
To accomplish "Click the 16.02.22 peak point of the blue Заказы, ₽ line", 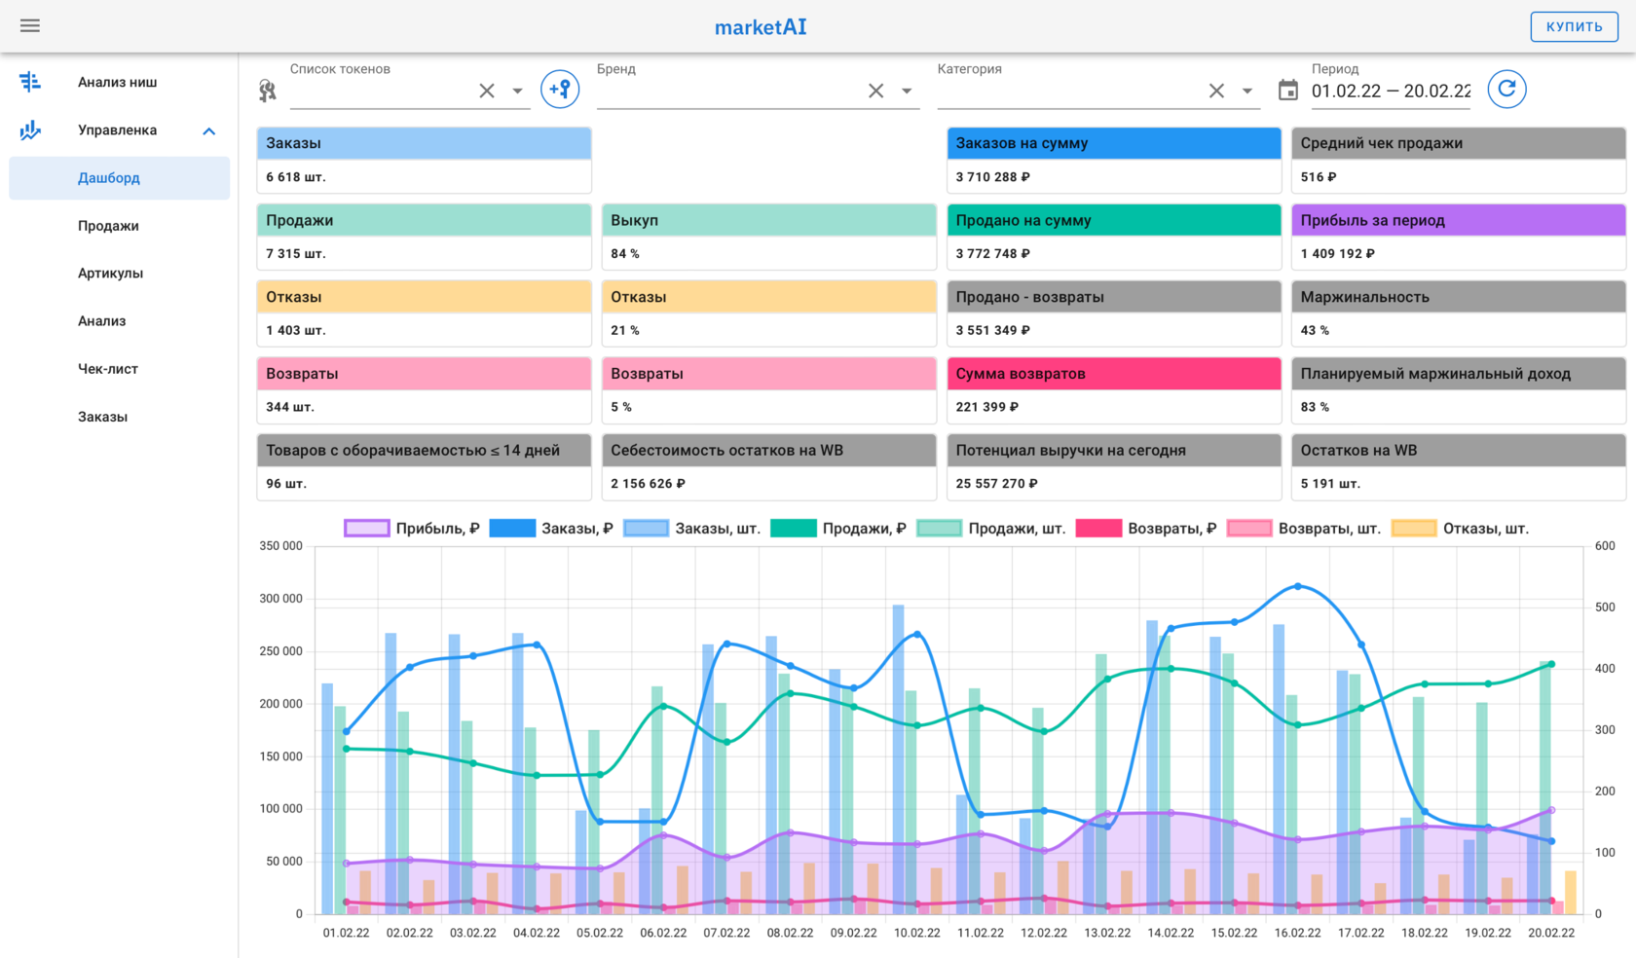I will point(1298,586).
